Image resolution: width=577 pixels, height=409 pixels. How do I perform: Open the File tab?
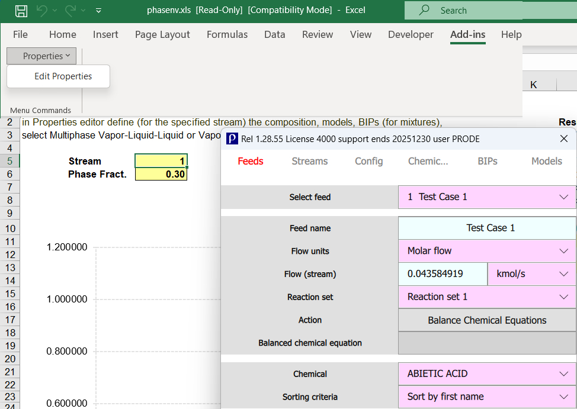[20, 34]
